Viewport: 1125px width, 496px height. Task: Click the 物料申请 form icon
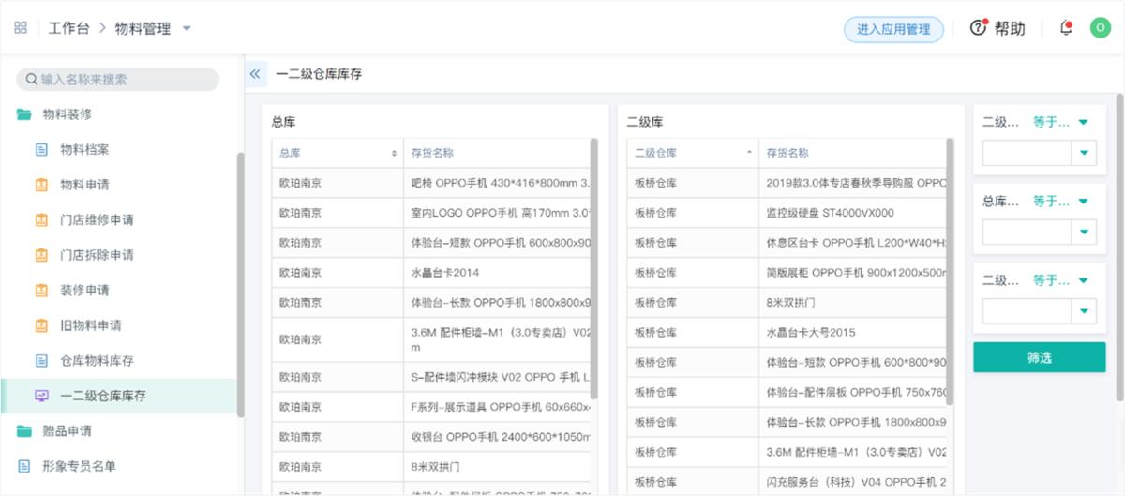point(41,185)
